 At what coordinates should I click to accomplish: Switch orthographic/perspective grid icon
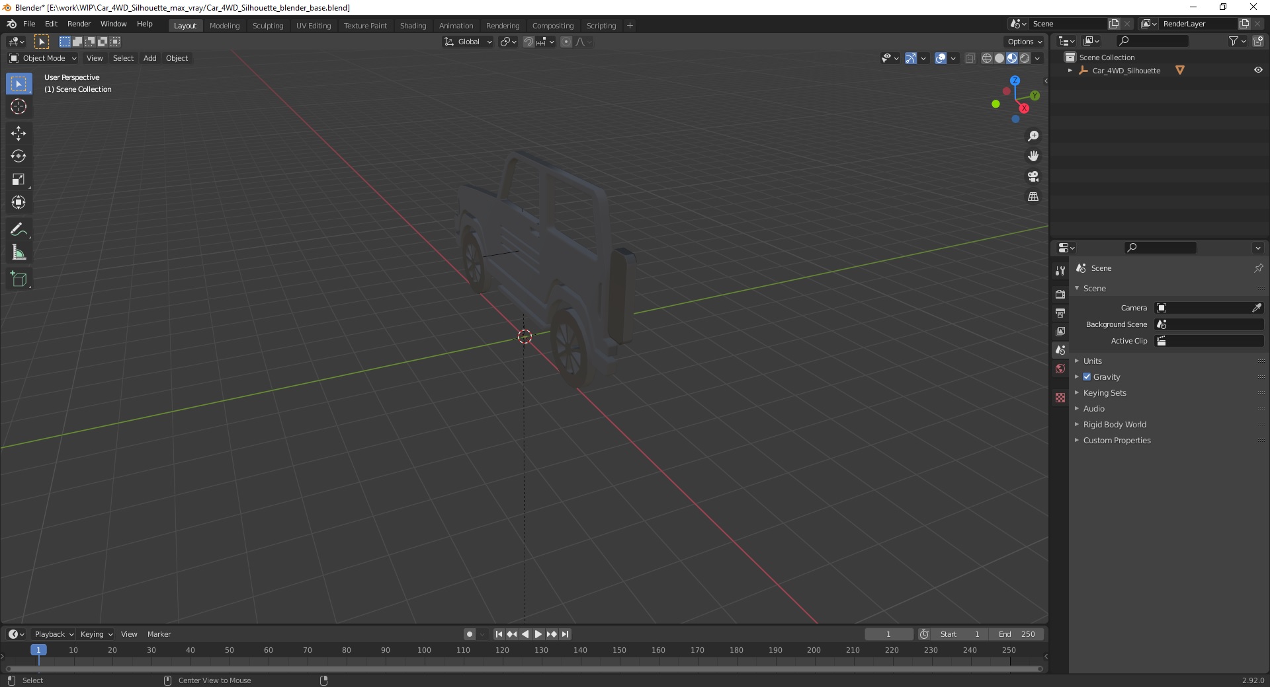coord(1033,197)
